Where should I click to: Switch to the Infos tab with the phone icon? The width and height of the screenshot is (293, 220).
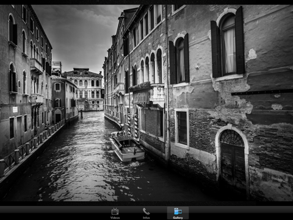(x=146, y=213)
